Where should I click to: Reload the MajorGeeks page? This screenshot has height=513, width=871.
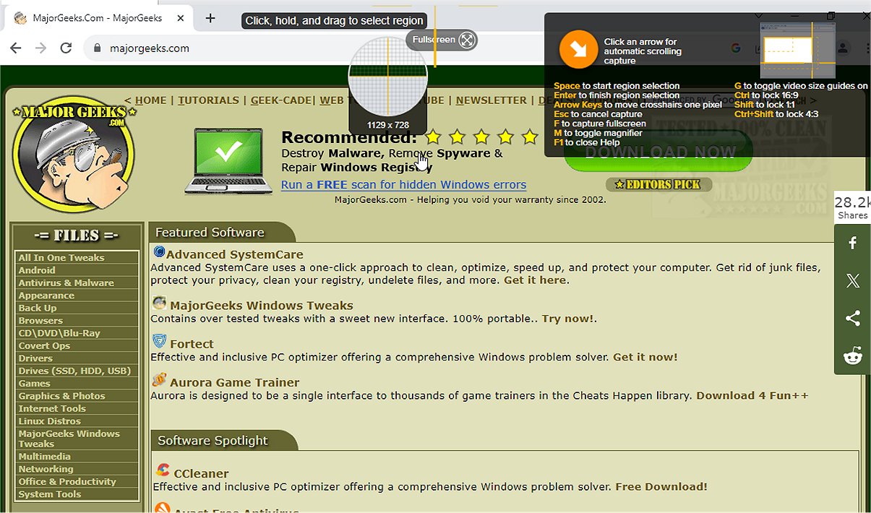(66, 48)
